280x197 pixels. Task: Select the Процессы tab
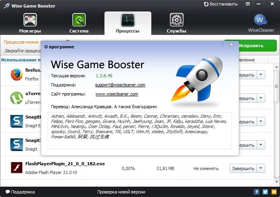[127, 23]
